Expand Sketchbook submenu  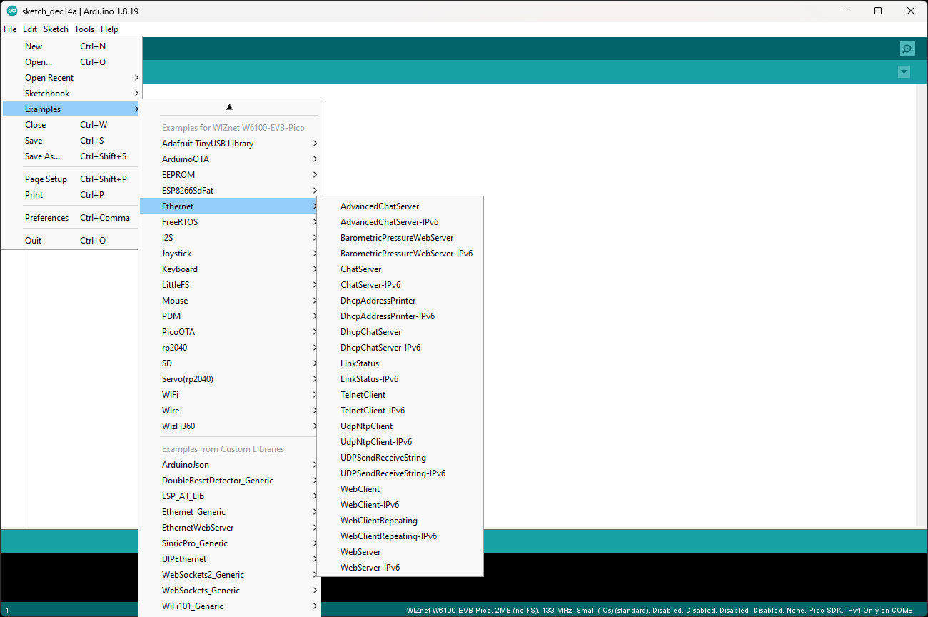[x=71, y=94]
